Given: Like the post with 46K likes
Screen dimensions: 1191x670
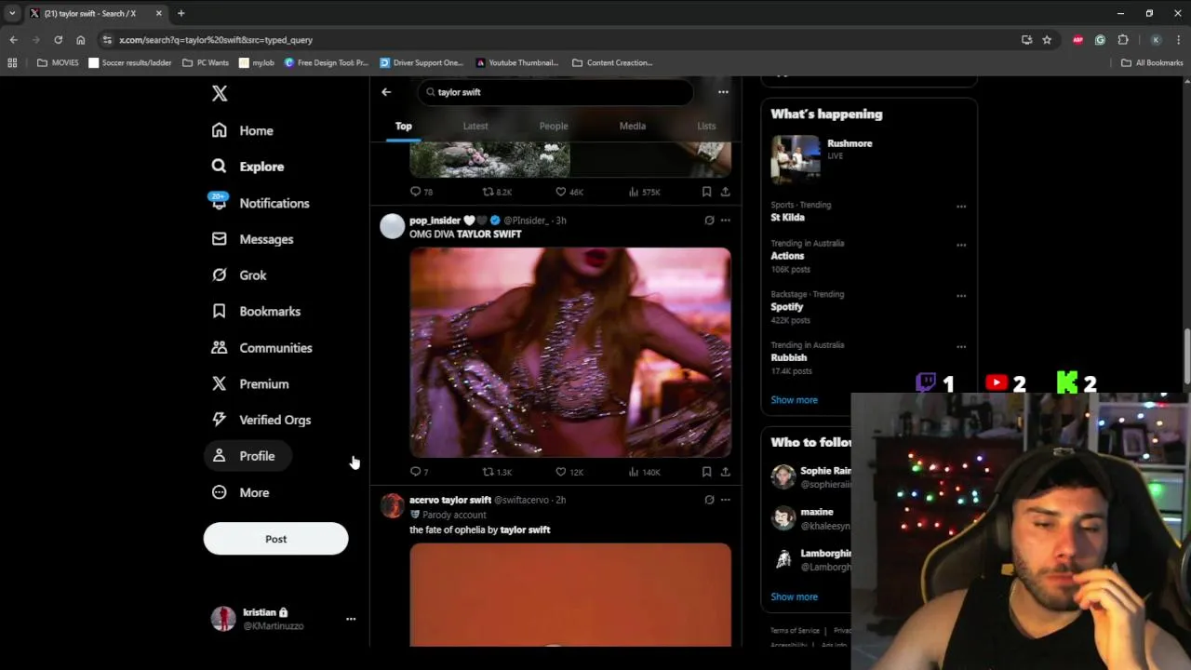Looking at the screenshot, I should click(569, 192).
